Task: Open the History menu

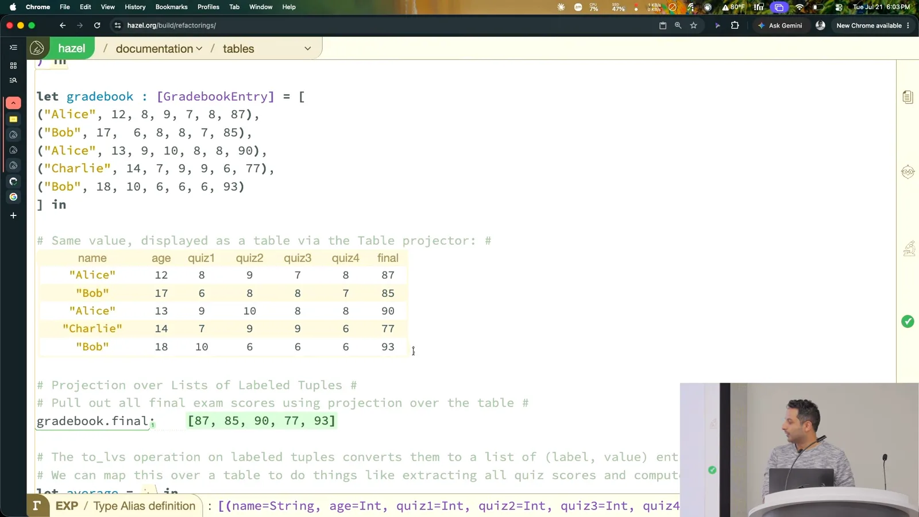Action: tap(135, 7)
